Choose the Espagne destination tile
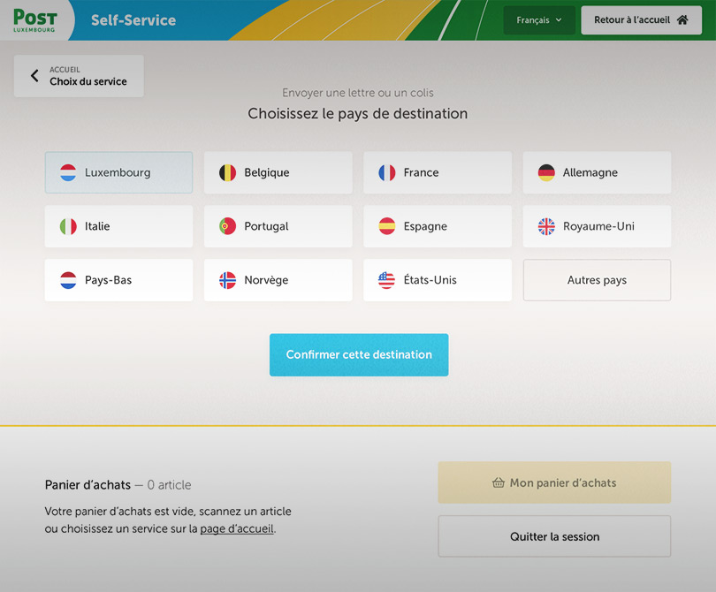The height and width of the screenshot is (592, 716). (x=438, y=226)
